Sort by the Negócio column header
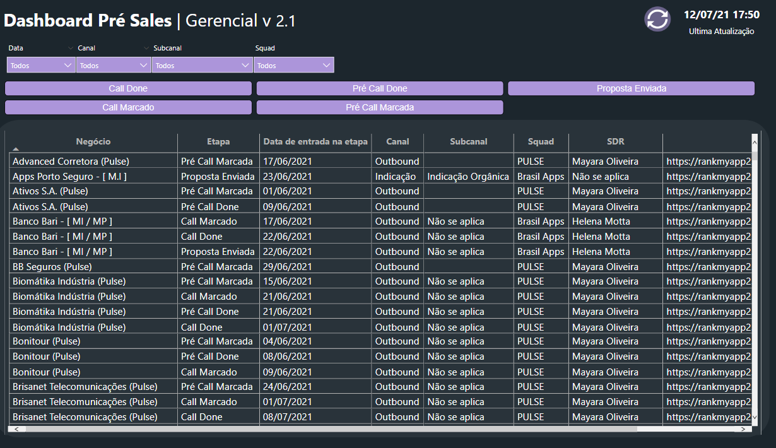 tap(93, 141)
